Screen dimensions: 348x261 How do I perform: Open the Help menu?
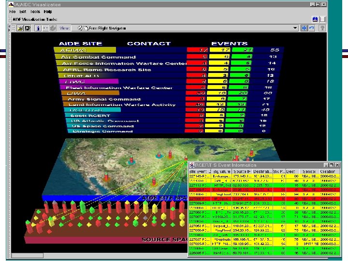click(48, 12)
